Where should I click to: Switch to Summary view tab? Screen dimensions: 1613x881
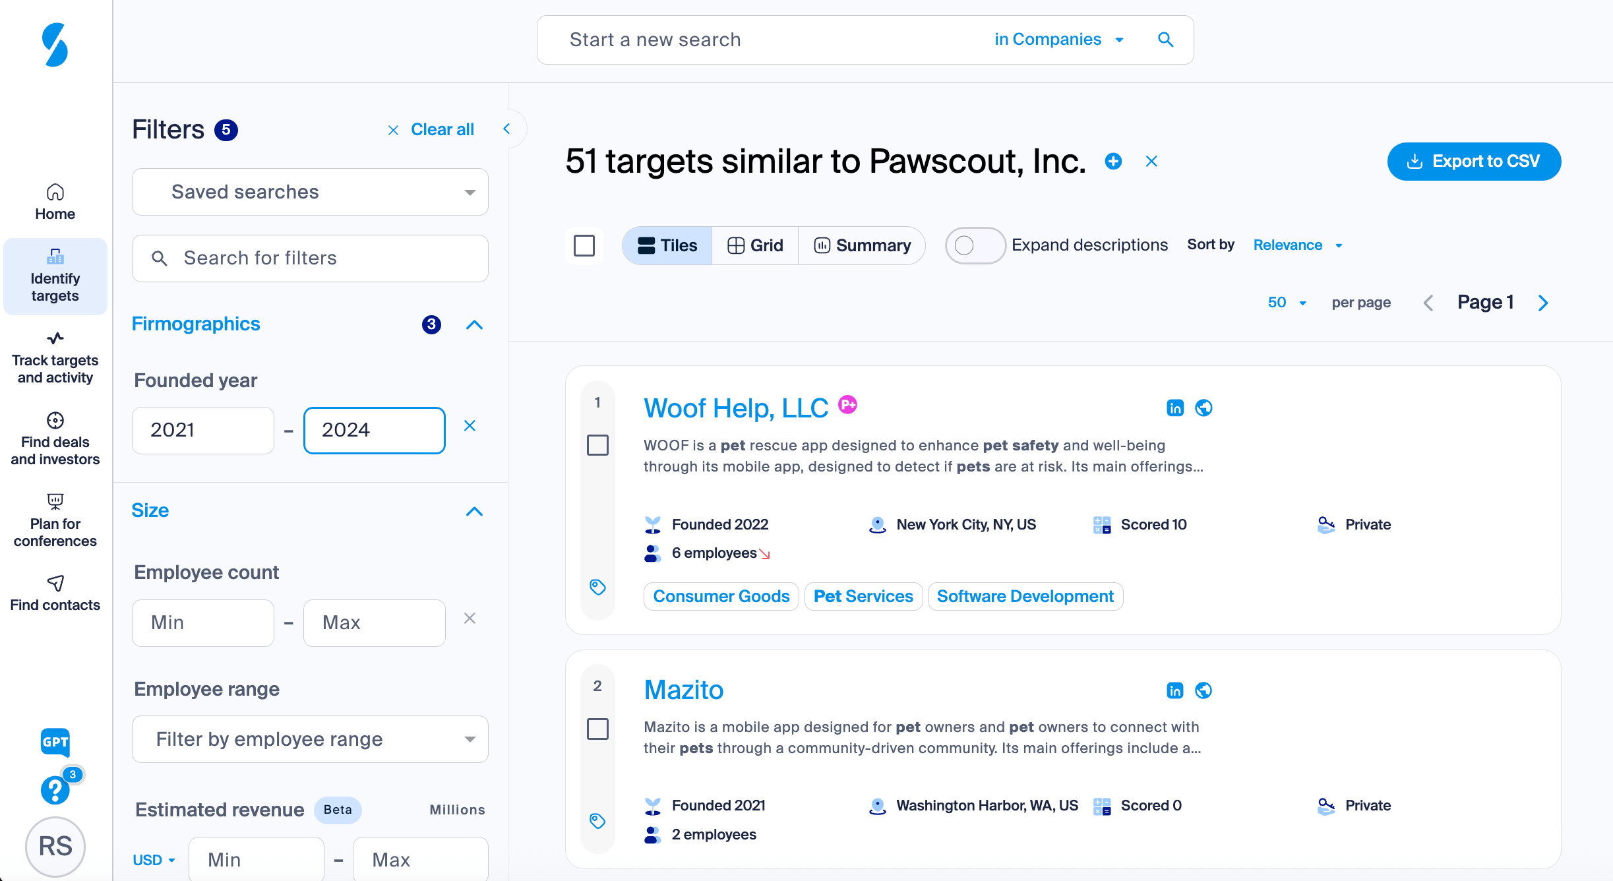click(x=862, y=245)
